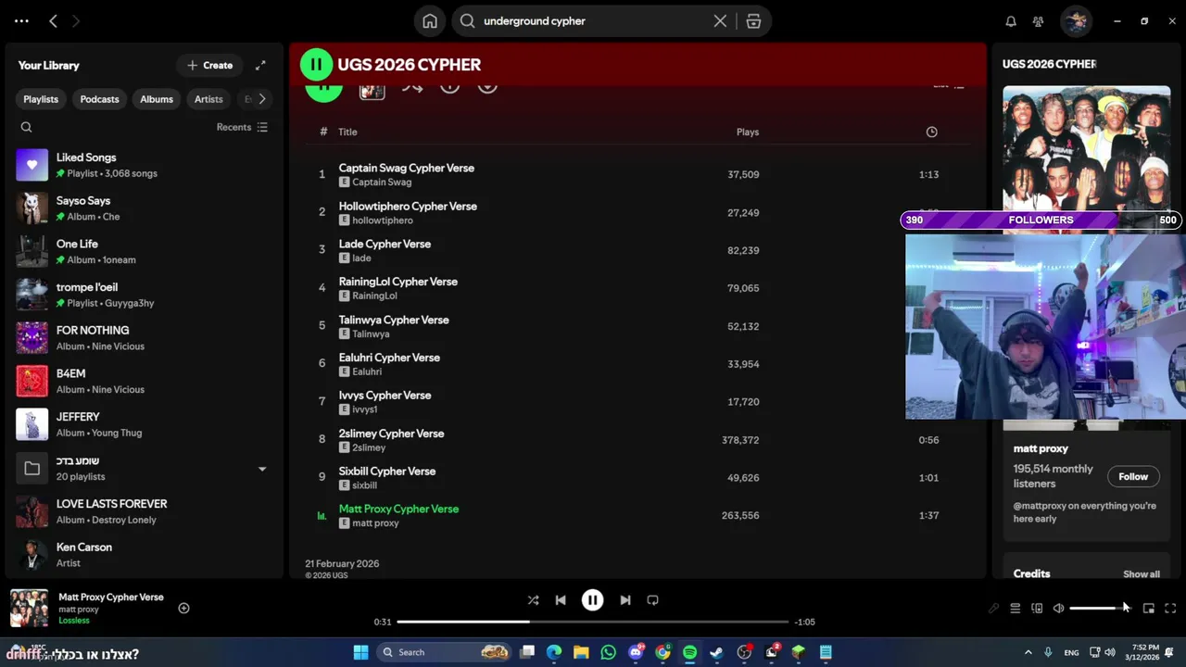Screen dimensions: 1186x667
Task: Show hidden system tray icons
Action: [x=1028, y=652]
